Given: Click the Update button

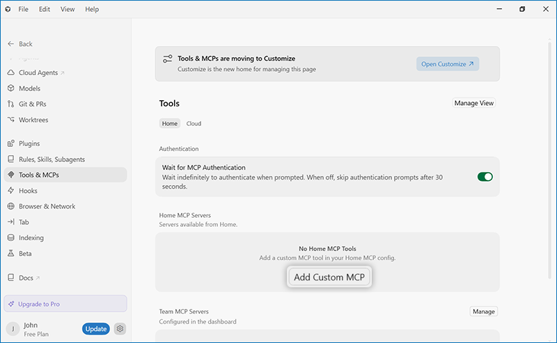Looking at the screenshot, I should [96, 329].
